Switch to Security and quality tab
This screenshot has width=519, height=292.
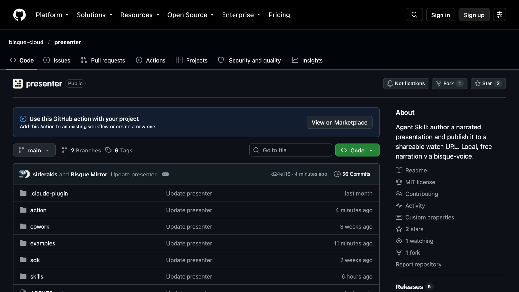coord(249,60)
